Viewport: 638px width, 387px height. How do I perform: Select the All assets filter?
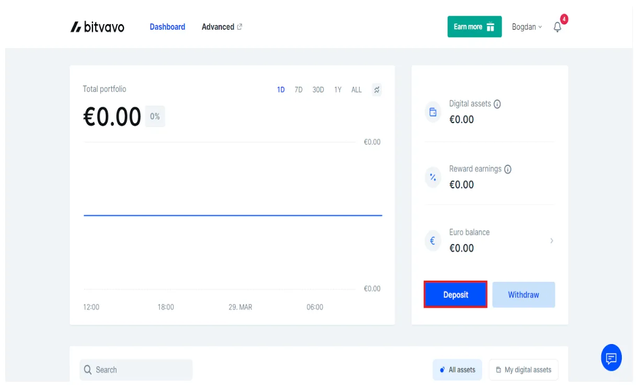(457, 370)
